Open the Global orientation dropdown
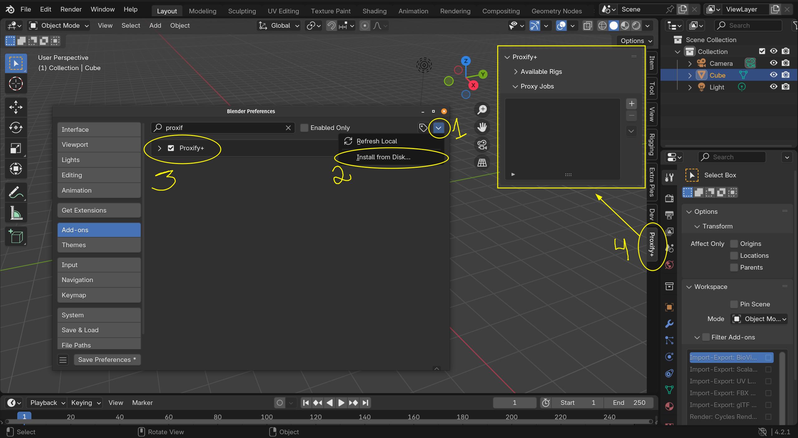The height and width of the screenshot is (438, 798). (x=278, y=26)
